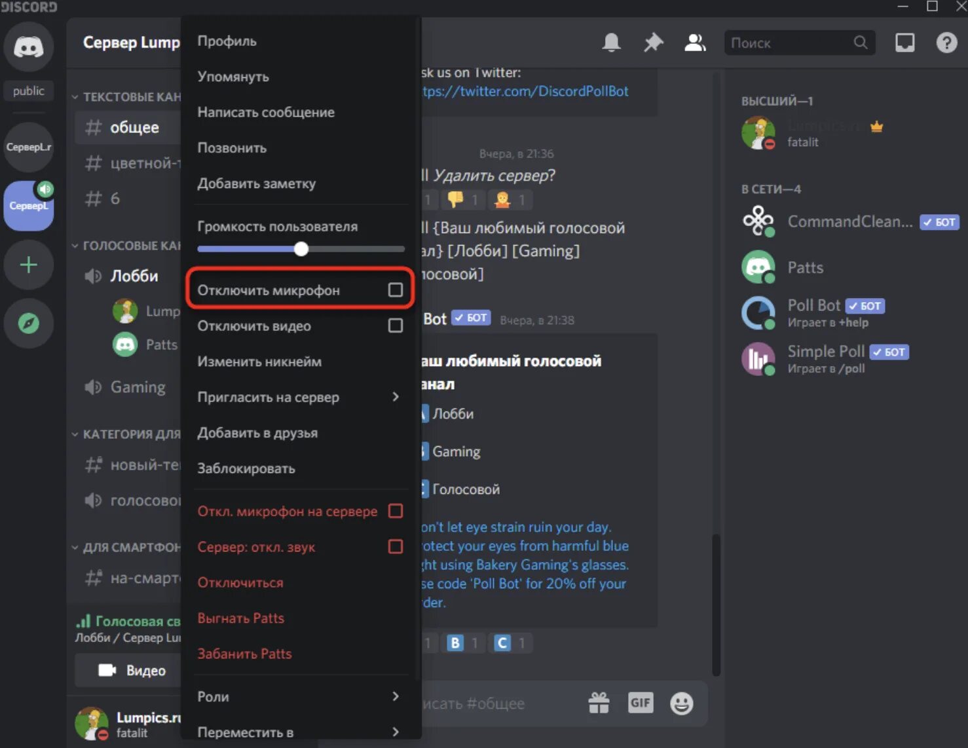Open the 'Сервер Lump' server header menu
968x748 pixels.
(131, 43)
